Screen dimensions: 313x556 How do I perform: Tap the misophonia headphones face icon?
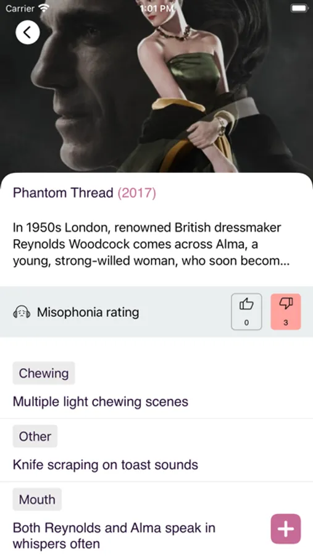click(22, 313)
